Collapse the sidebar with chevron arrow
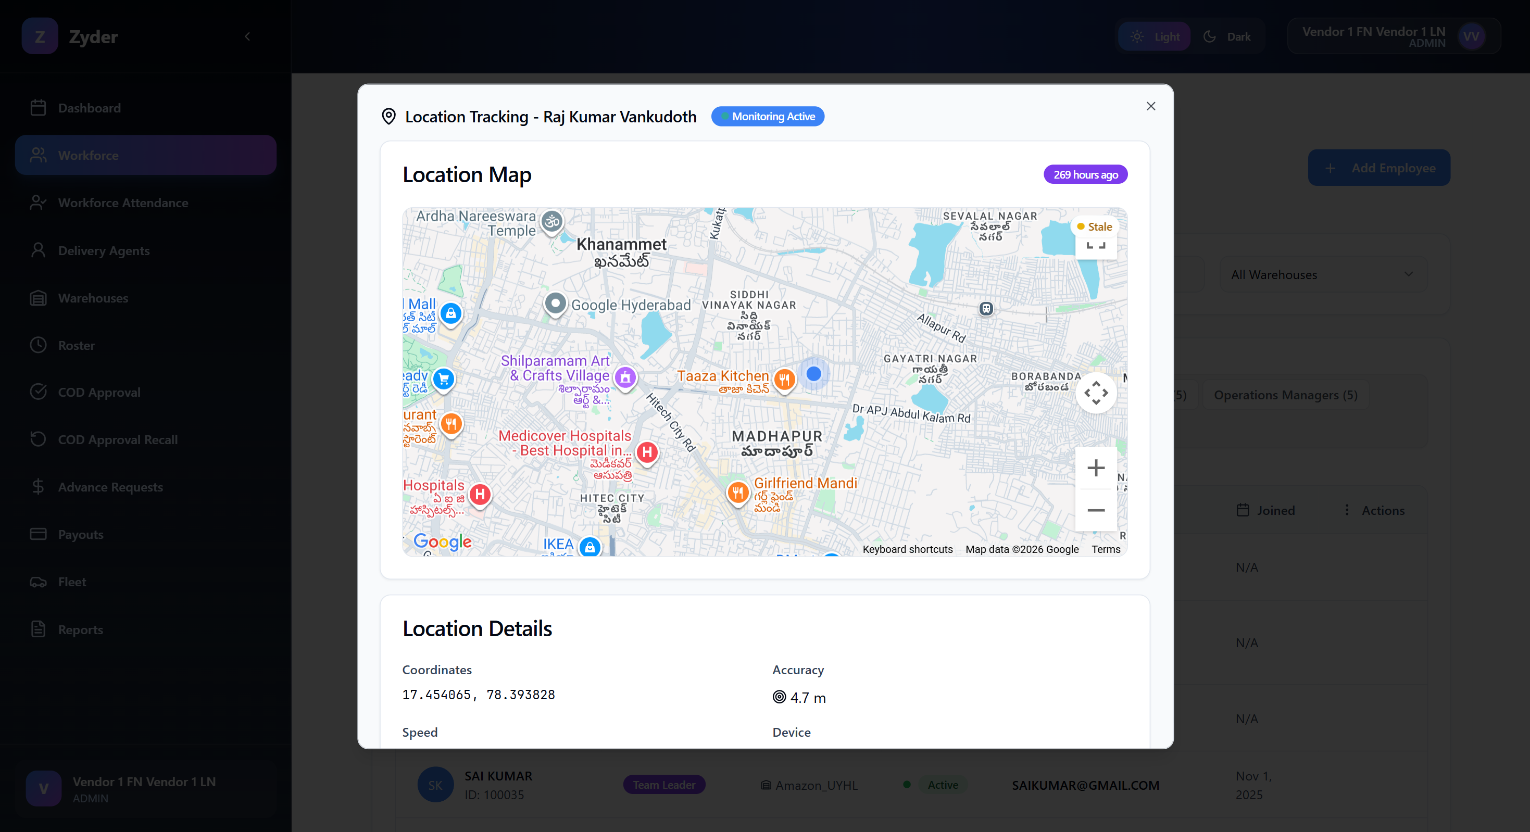The width and height of the screenshot is (1530, 832). click(x=248, y=37)
